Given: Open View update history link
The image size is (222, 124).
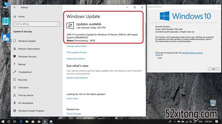Looking at the screenshot, I should (x=76, y=52).
